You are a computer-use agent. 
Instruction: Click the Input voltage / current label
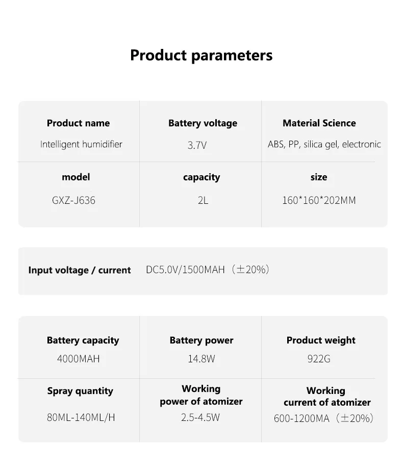click(80, 270)
